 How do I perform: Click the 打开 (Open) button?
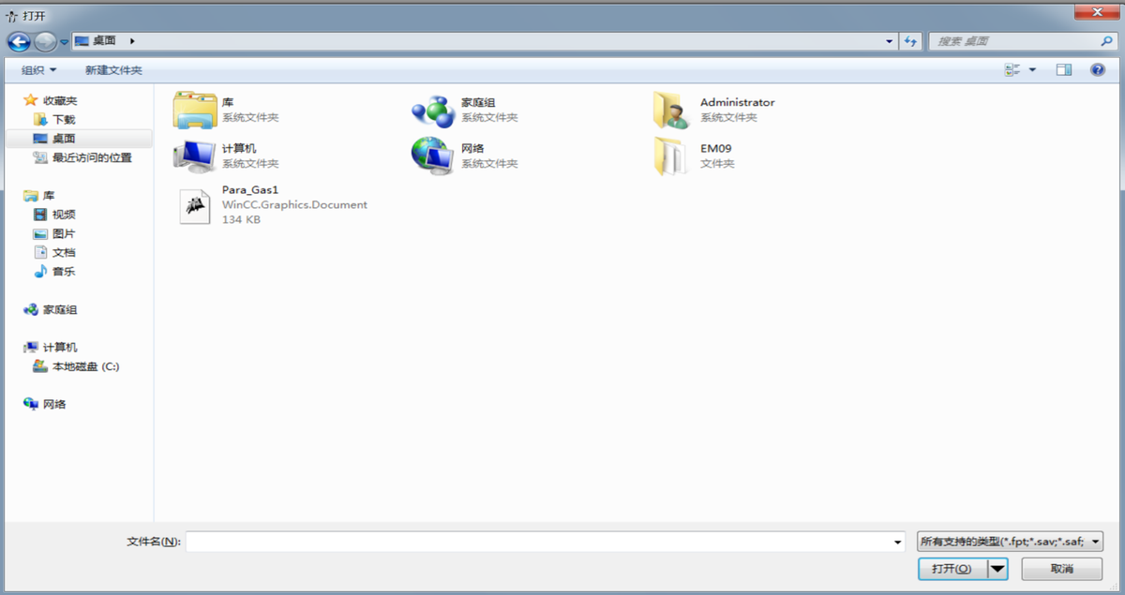[952, 569]
